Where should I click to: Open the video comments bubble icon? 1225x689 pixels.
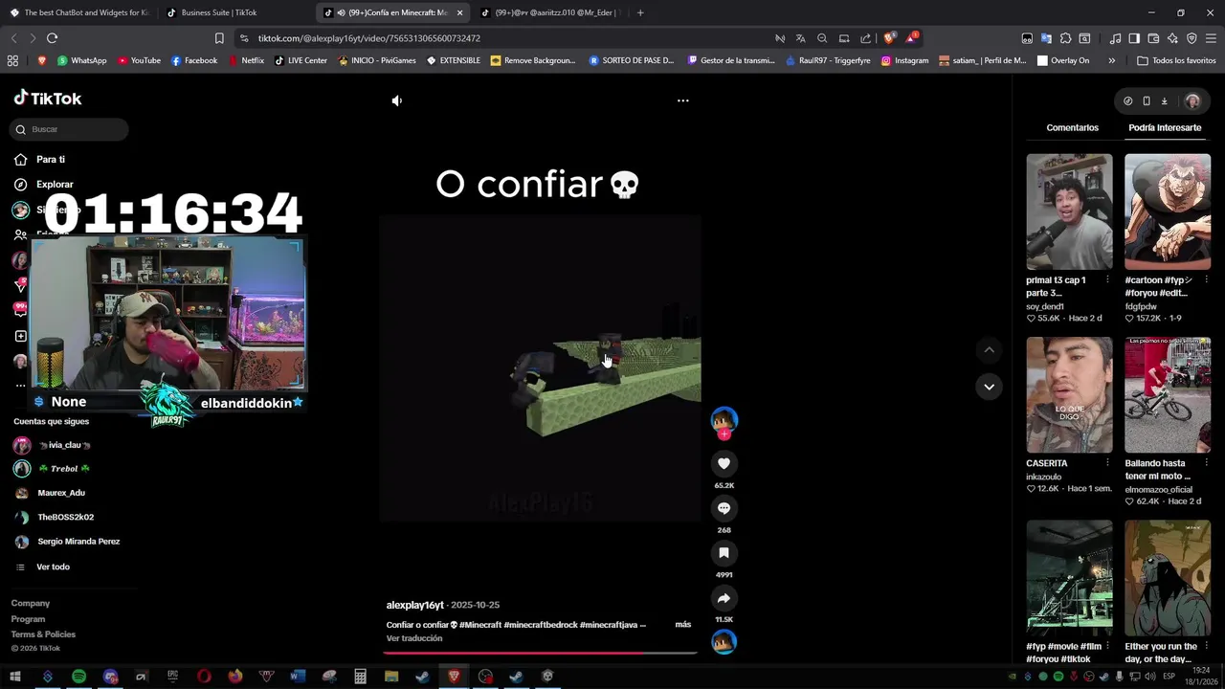coord(724,508)
